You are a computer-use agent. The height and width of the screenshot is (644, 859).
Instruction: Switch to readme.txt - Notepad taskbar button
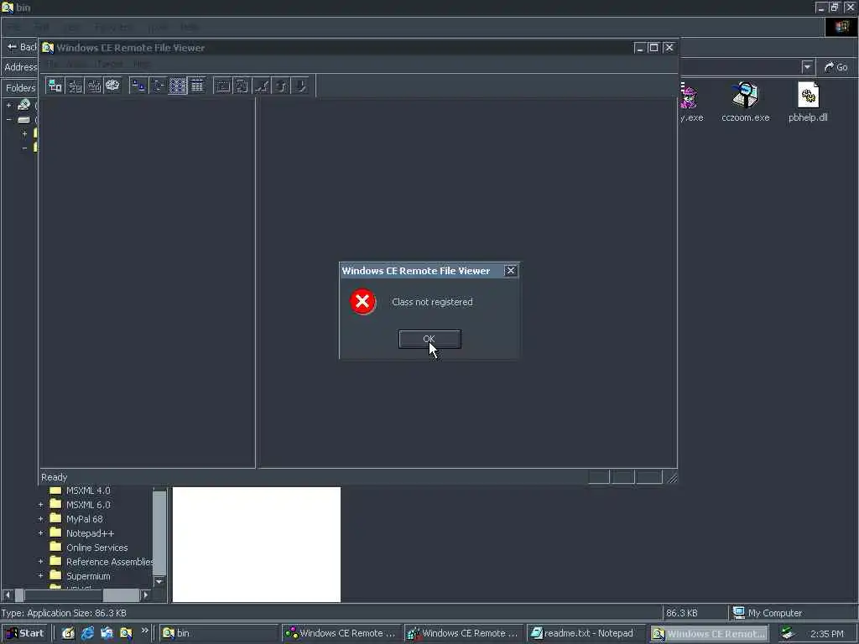tap(586, 634)
